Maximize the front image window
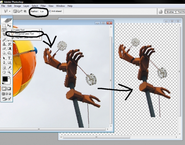This screenshot has width=185, height=145. pos(103,23)
